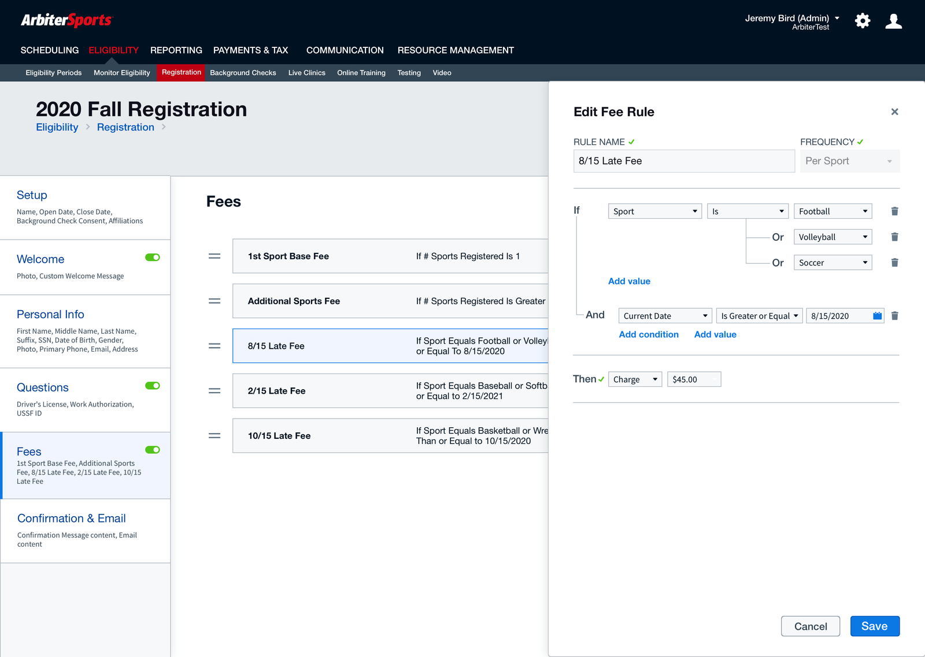925x657 pixels.
Task: Open the Charge action dropdown
Action: [x=635, y=379]
